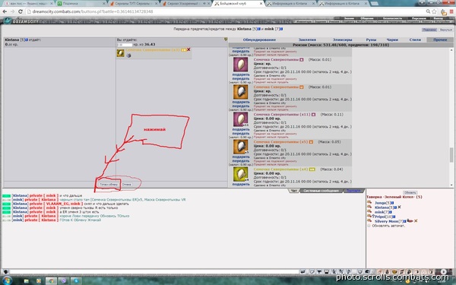
Task: Click the info icon next to Junga
Action: tap(392, 203)
